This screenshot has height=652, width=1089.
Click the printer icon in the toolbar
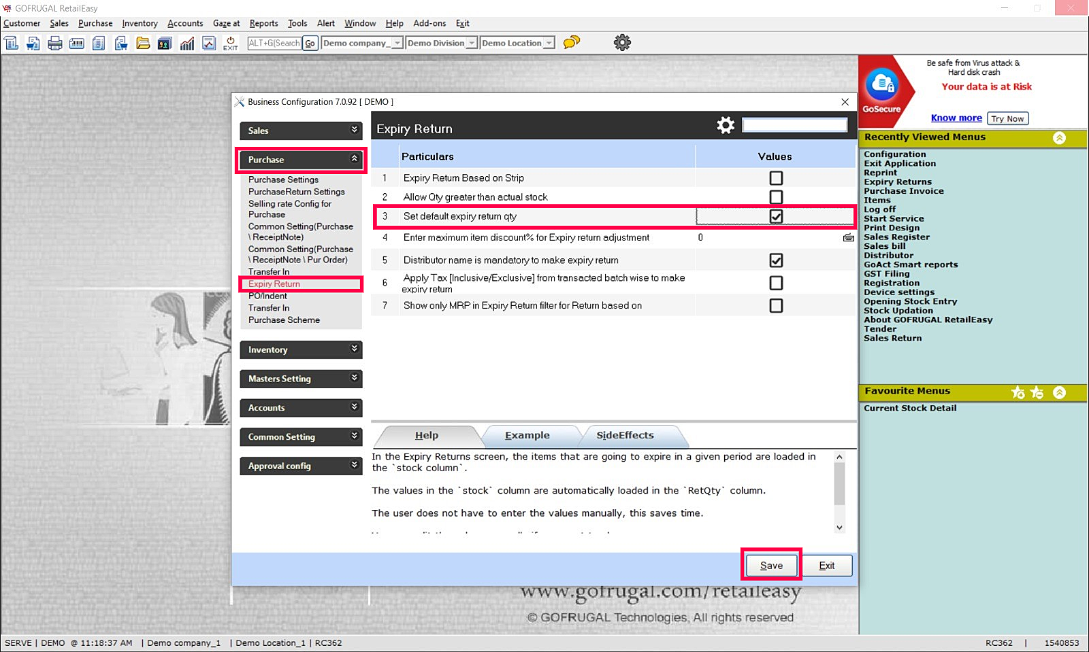[x=55, y=43]
